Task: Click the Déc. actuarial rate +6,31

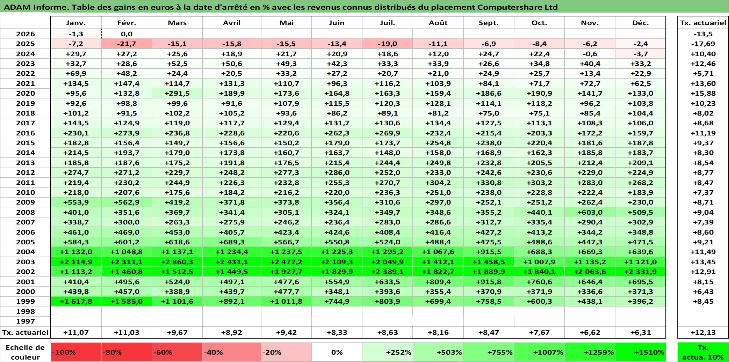Action: pyautogui.click(x=641, y=332)
